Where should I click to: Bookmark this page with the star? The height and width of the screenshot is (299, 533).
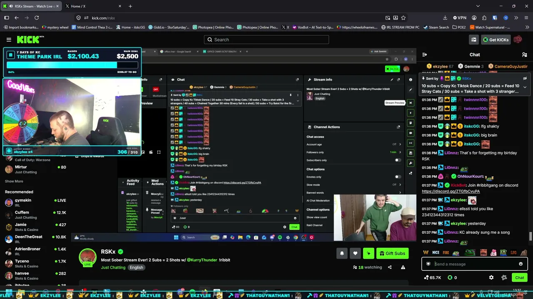403,18
